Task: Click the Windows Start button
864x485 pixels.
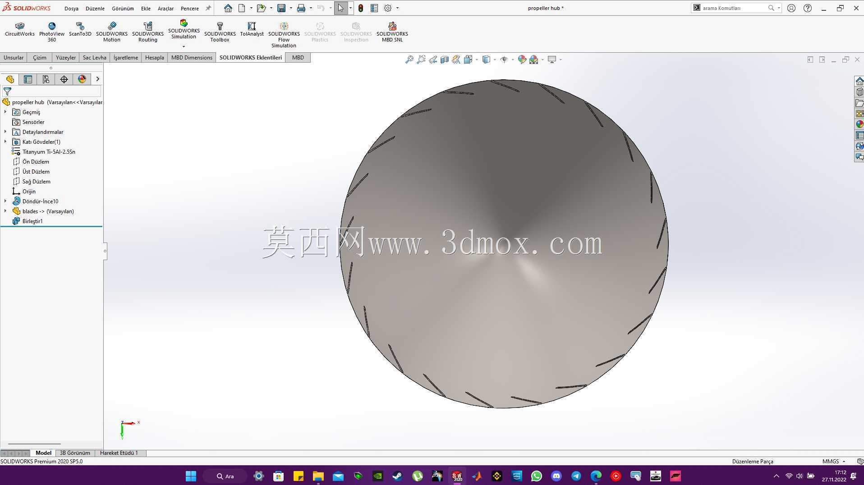Action: pyautogui.click(x=191, y=476)
